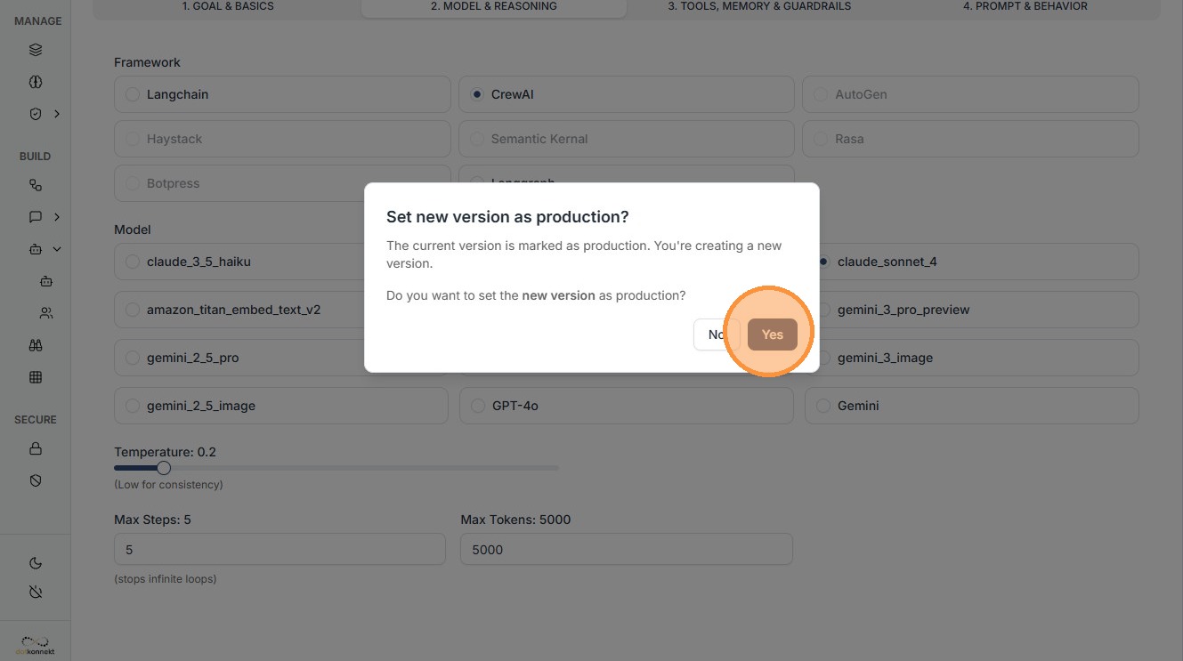Click the "(stops infinite loops)" hint text
The width and height of the screenshot is (1183, 661).
click(166, 579)
